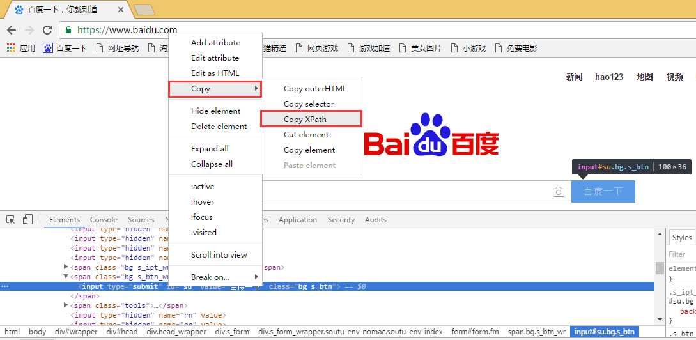The image size is (696, 340).
Task: Click the blue 百度一下 search button
Action: click(603, 191)
